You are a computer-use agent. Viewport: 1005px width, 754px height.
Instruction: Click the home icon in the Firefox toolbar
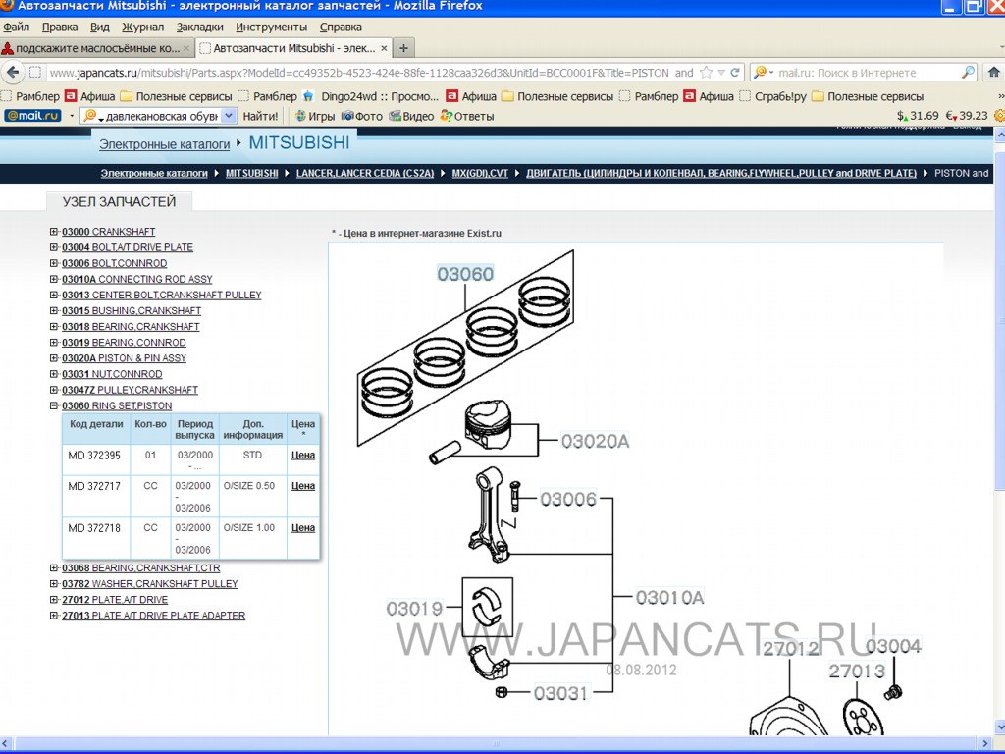pos(994,72)
